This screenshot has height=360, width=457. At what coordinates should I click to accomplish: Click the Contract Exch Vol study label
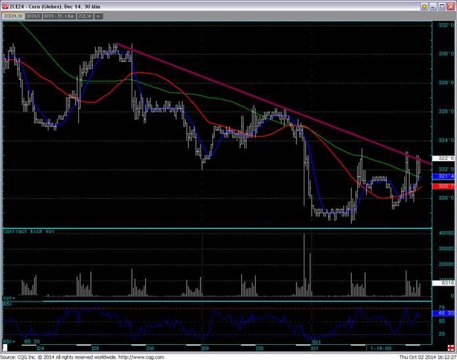28,232
